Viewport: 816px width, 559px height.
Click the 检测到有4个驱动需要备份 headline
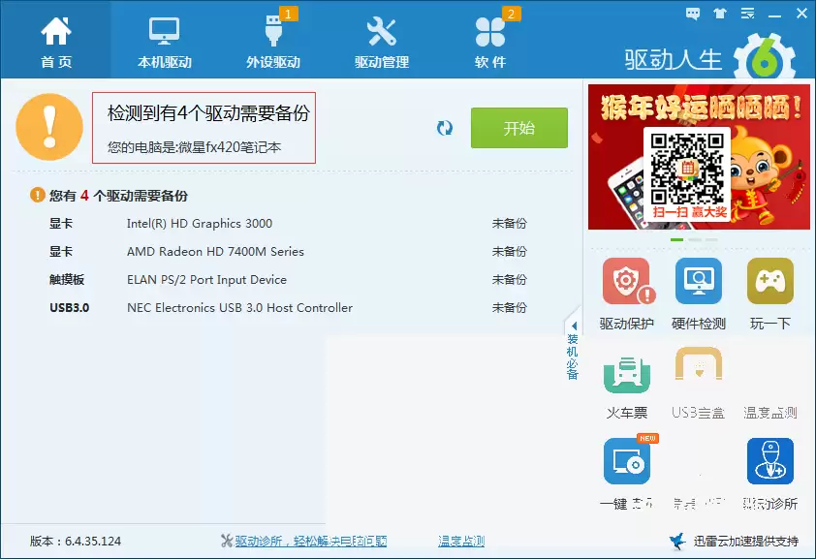pyautogui.click(x=208, y=112)
